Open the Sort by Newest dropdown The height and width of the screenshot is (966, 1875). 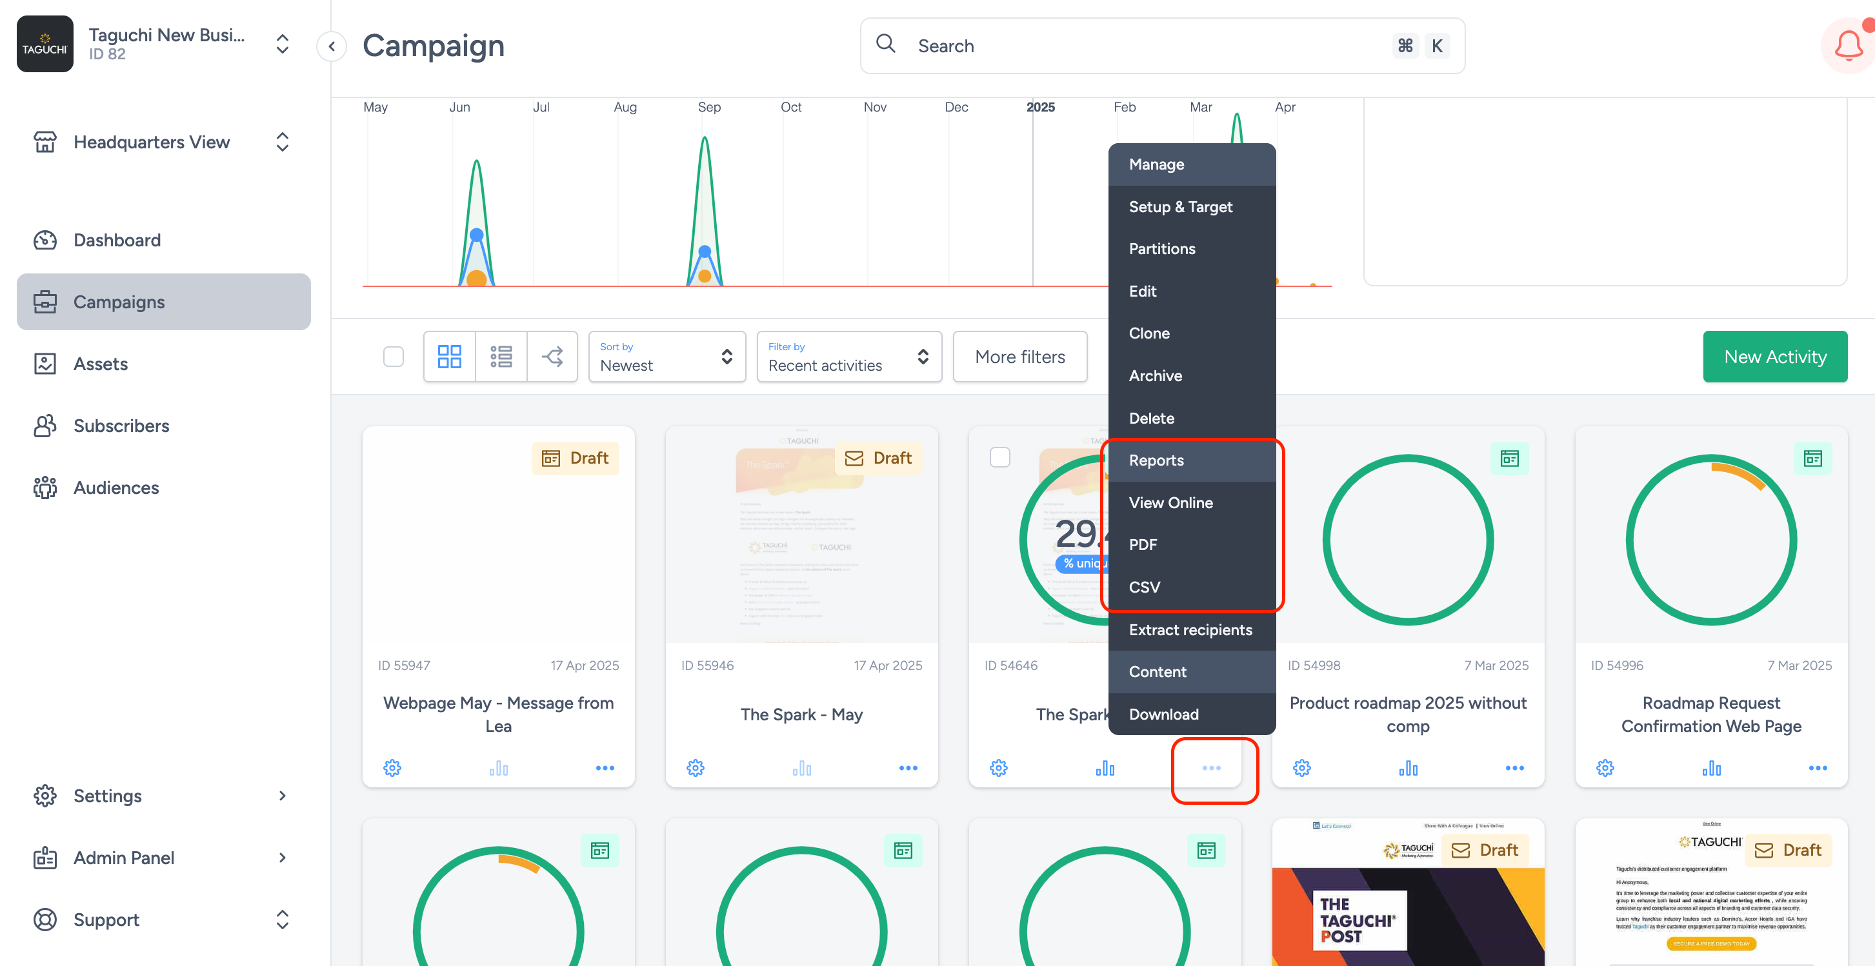tap(667, 357)
